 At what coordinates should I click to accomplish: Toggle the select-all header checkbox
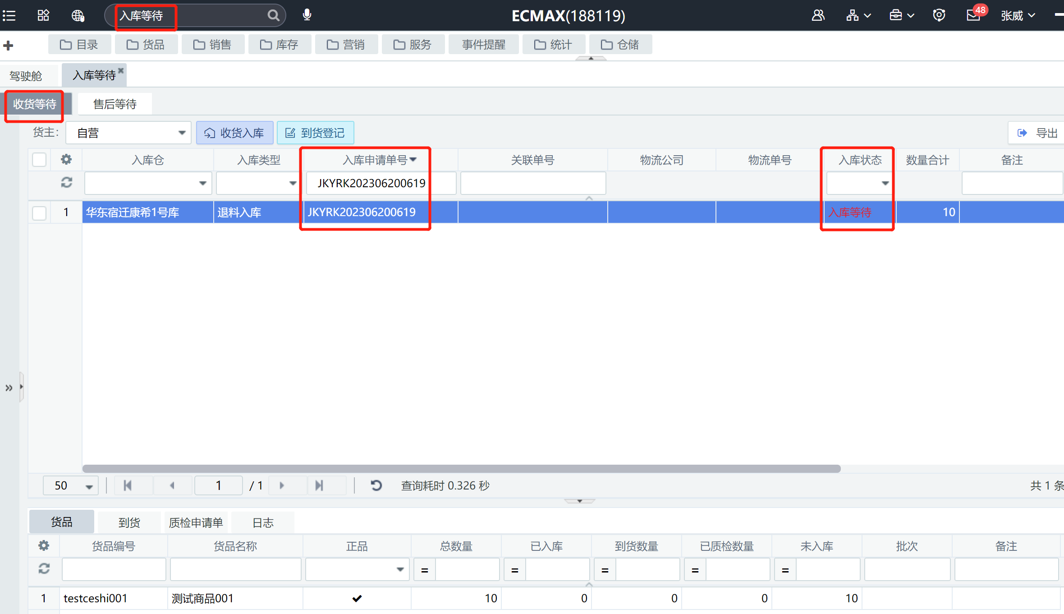pyautogui.click(x=39, y=160)
